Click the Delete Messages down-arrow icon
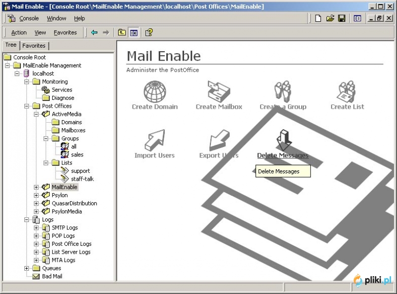 [x=283, y=140]
